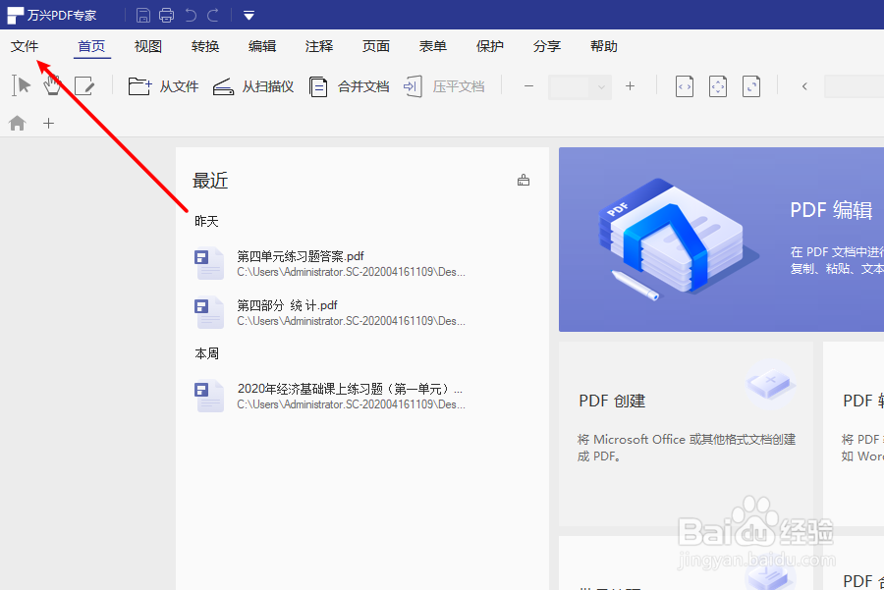The image size is (884, 590).
Task: Click the undo arrow icon
Action: coord(191,15)
